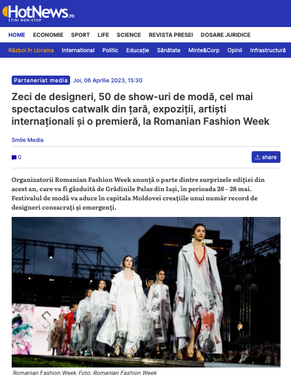Screen dimensions: 291x381
Task: Click the comments speech bubble icon
Action: click(x=14, y=157)
